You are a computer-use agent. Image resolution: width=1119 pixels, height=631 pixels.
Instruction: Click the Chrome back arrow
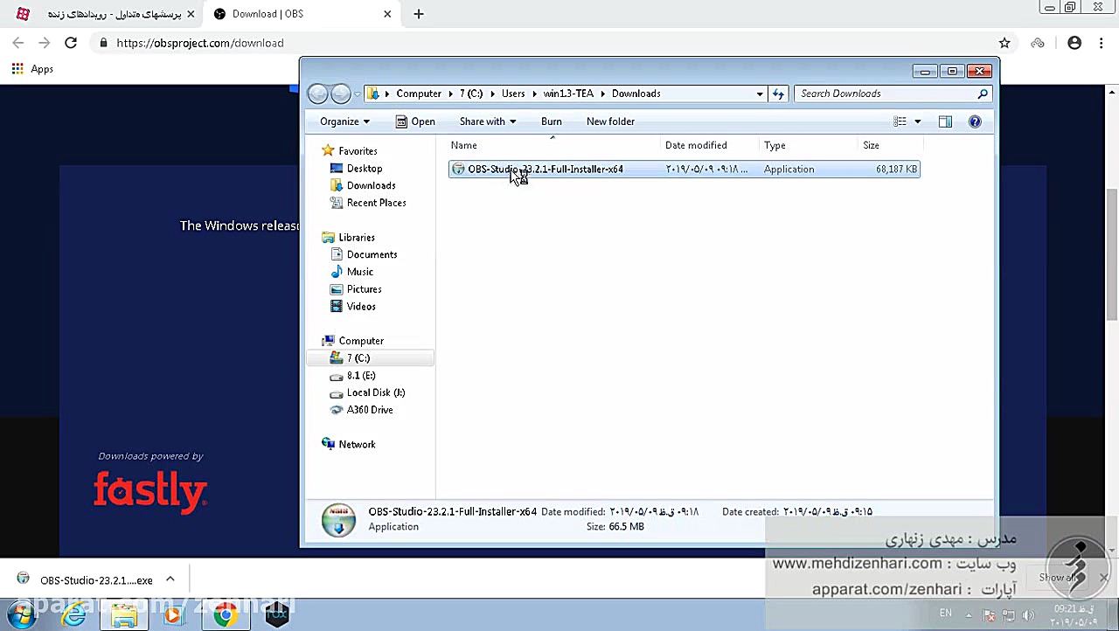18,43
